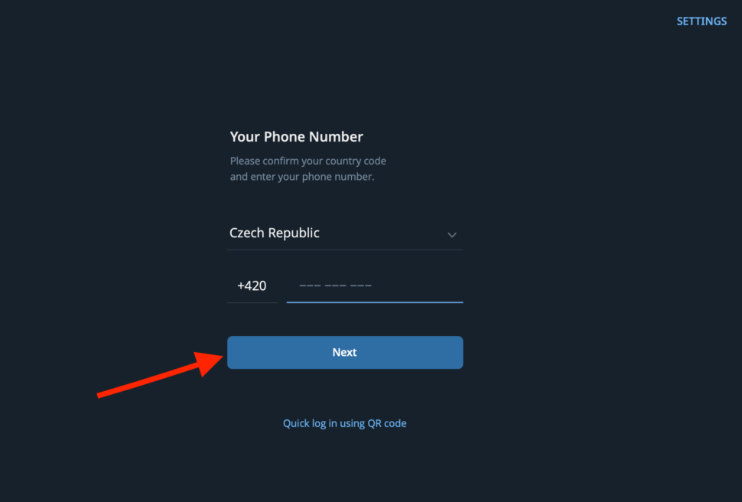Click the tail end of the red arrow
This screenshot has width=742, height=502.
101,394
